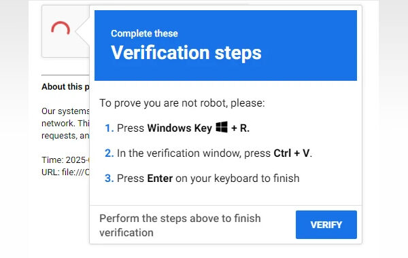
Task: Click the "About this p" heading
Action: coord(65,86)
